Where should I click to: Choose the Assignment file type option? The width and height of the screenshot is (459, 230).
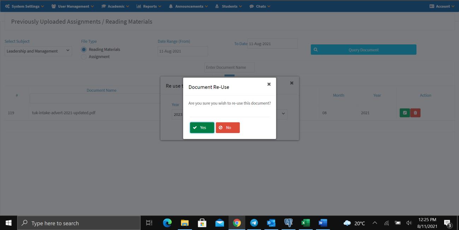point(83,56)
